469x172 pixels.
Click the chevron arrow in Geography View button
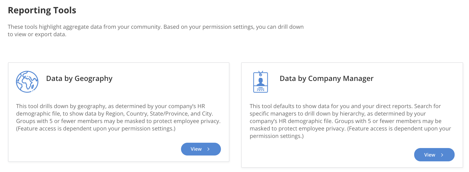click(x=208, y=149)
